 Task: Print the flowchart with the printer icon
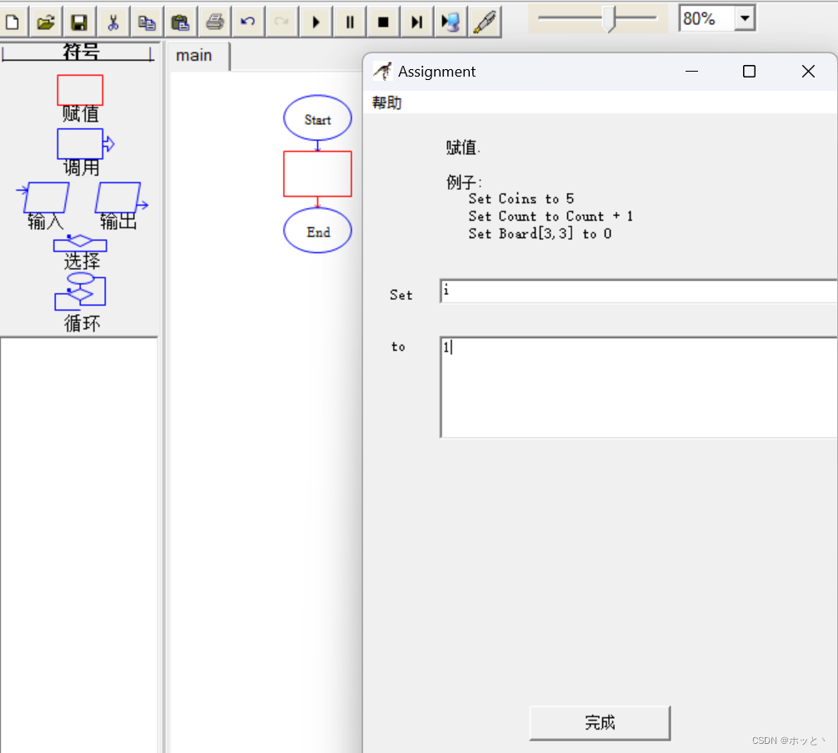[215, 22]
